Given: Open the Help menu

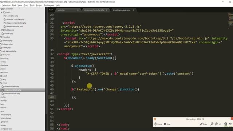Looking at the screenshot, I should pyautogui.click(x=58, y=5).
